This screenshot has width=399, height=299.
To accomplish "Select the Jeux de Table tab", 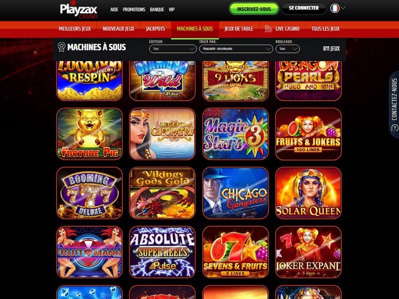I will click(x=239, y=29).
